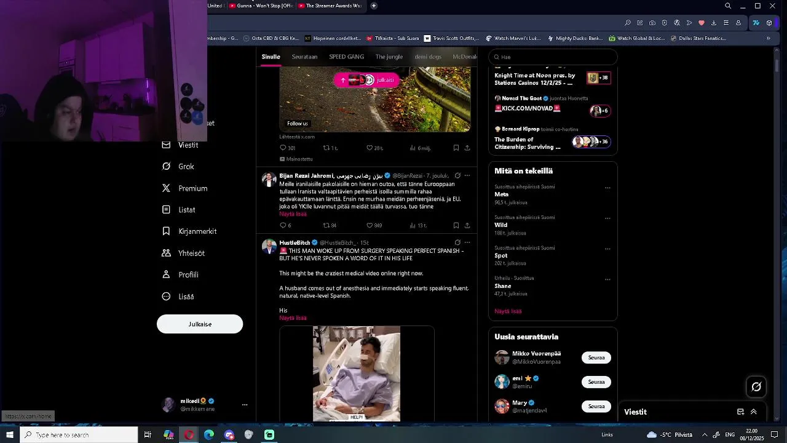The height and width of the screenshot is (443, 787).
Task: Switch to the Seurataan tab
Action: click(304, 57)
